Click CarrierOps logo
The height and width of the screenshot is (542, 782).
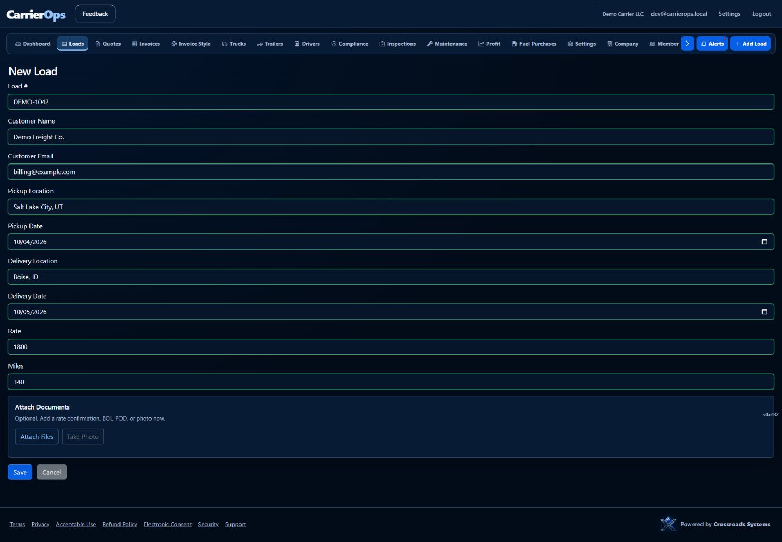(36, 15)
